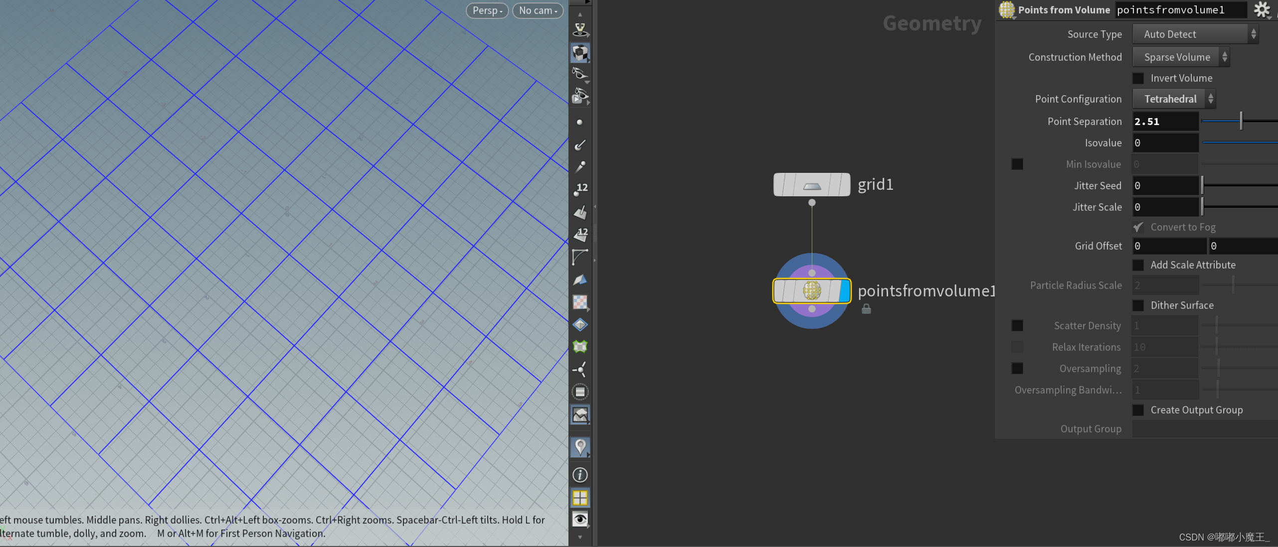Enable the Invert Volume checkbox
Screen dimensions: 1278x547
(x=1138, y=78)
